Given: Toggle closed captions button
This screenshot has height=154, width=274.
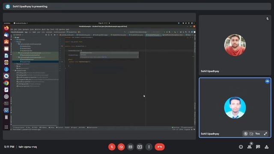Looking at the screenshot, I should [130, 147].
